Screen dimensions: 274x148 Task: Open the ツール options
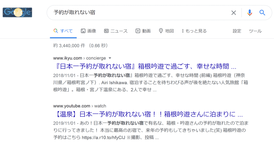click(x=255, y=31)
